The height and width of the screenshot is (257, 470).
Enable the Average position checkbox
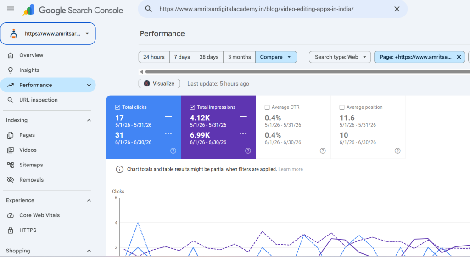click(x=341, y=107)
